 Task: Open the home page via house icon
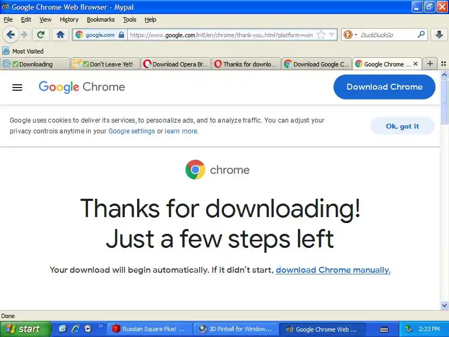[60, 35]
